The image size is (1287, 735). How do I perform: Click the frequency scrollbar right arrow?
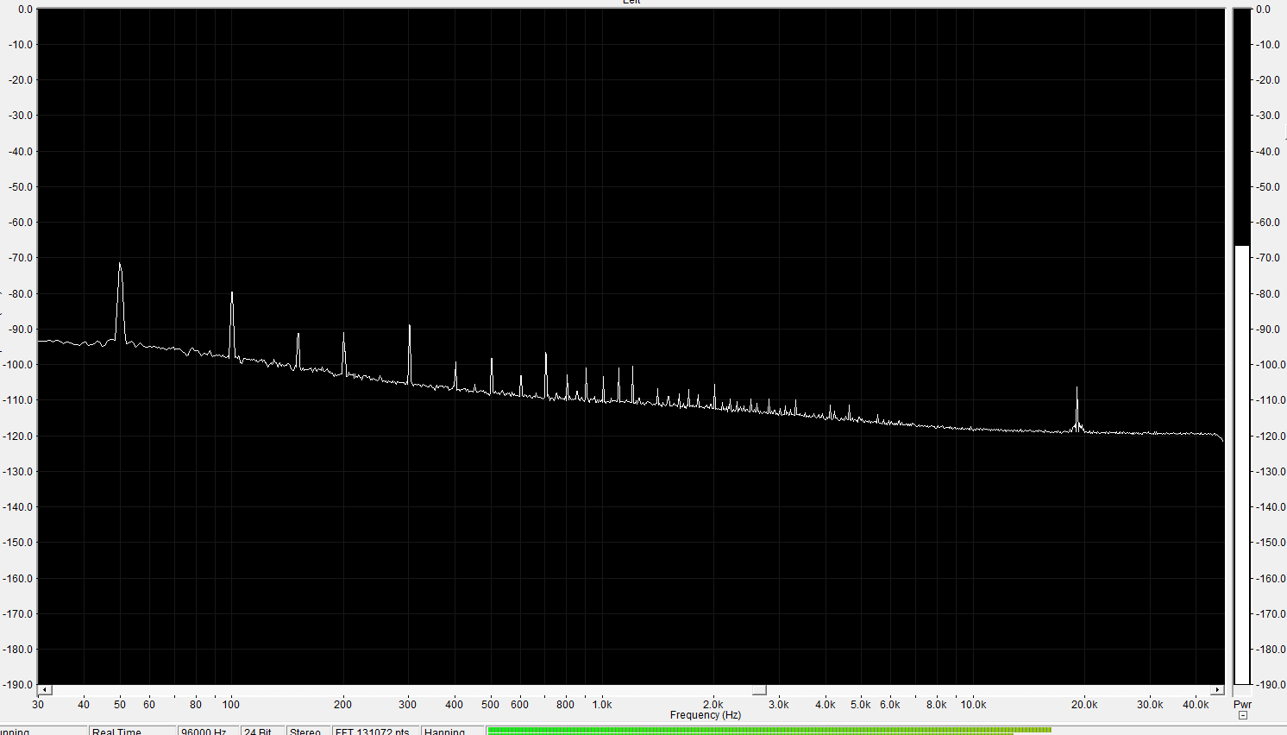pos(1217,690)
